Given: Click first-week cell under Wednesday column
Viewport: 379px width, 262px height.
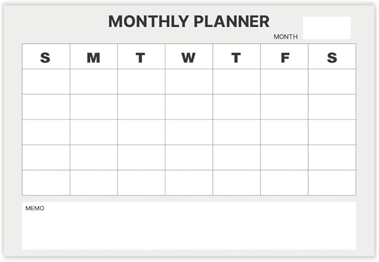Looking at the screenshot, I should 189,82.
